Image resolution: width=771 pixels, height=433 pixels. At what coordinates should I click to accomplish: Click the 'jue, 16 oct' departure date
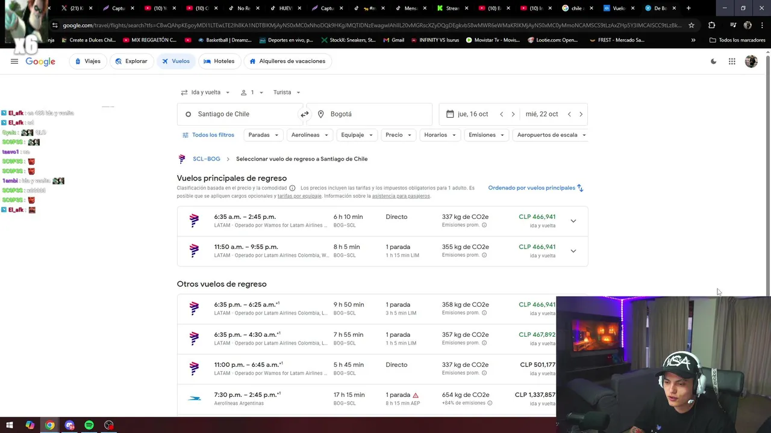click(473, 114)
